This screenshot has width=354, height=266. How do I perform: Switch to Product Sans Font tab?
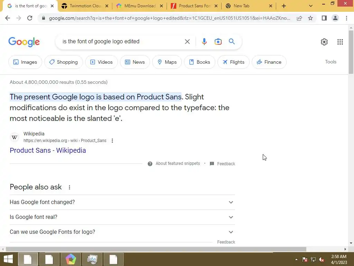pos(195,6)
